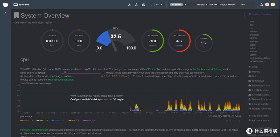Jump to cpu subsection in right menu

click(251, 18)
